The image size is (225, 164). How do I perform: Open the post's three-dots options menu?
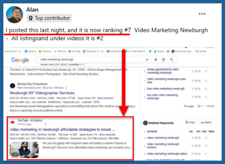pos(202,14)
